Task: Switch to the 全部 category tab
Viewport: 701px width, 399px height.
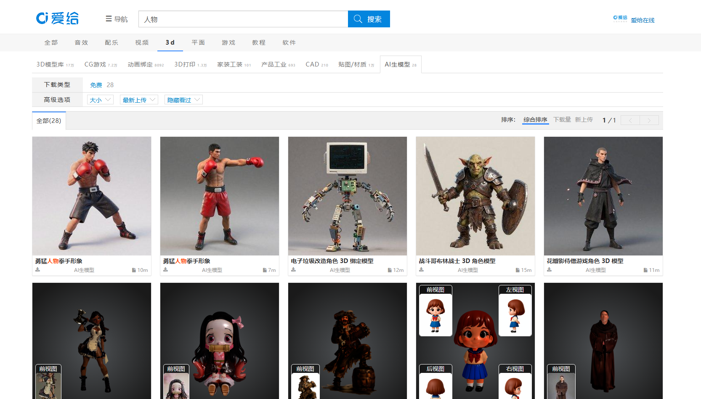Action: [x=51, y=43]
